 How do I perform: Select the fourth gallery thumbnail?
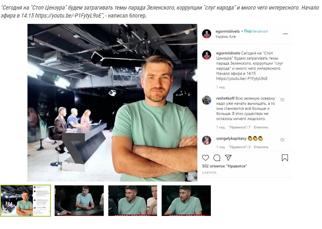(x=186, y=201)
